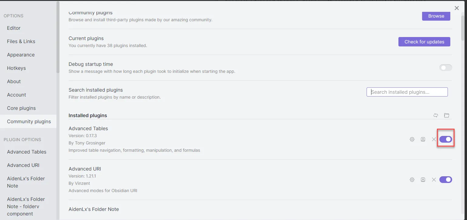Disable the Advanced Tables plugin toggle
467x220 pixels.
[x=445, y=139]
